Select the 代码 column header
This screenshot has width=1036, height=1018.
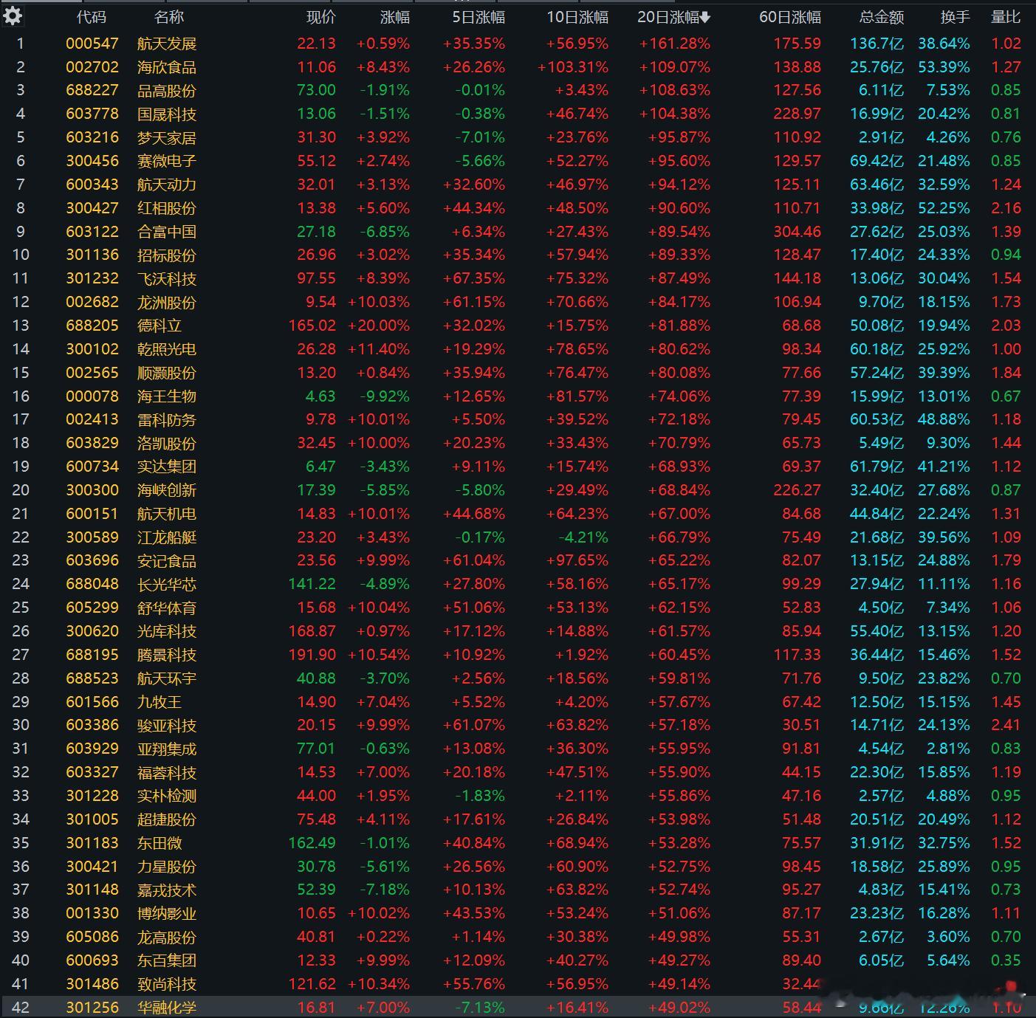point(92,17)
